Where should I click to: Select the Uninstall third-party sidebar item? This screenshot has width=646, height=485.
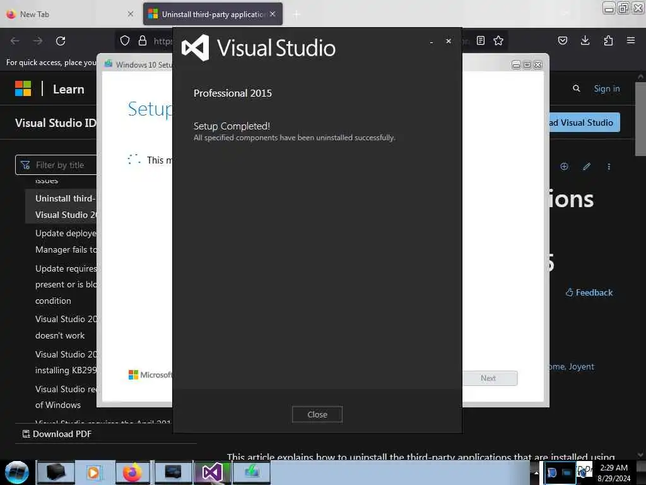(62, 207)
